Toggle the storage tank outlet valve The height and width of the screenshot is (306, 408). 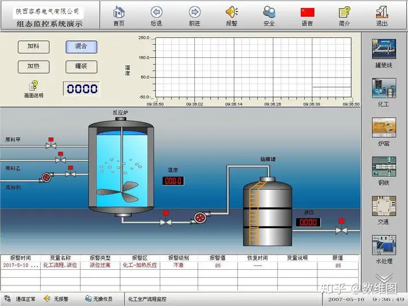[x=341, y=227]
